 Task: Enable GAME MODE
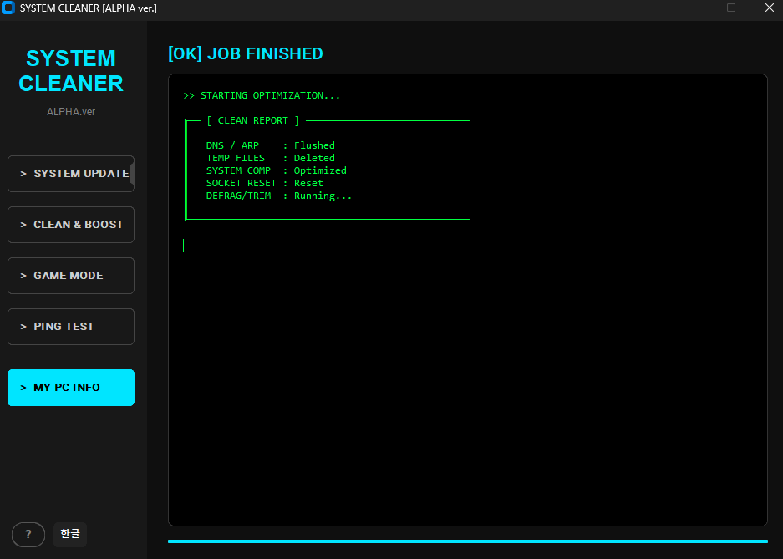click(70, 276)
